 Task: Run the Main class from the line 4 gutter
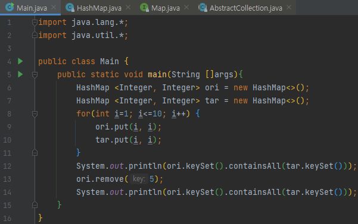20,61
